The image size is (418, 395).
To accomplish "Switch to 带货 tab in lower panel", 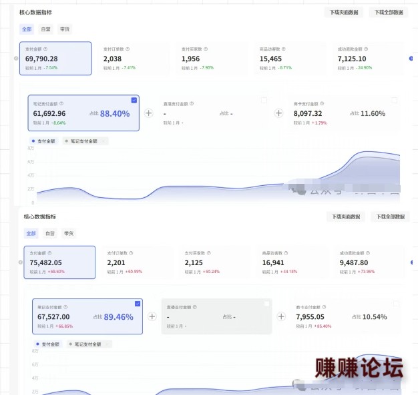I will pyautogui.click(x=69, y=233).
